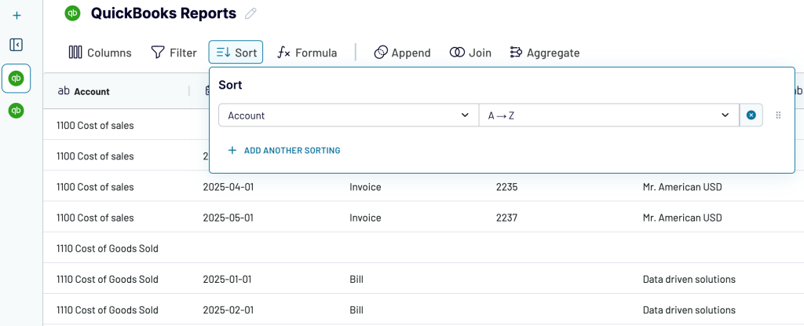The height and width of the screenshot is (326, 804).
Task: Select date cell 2025-01-01
Action: [x=227, y=280]
